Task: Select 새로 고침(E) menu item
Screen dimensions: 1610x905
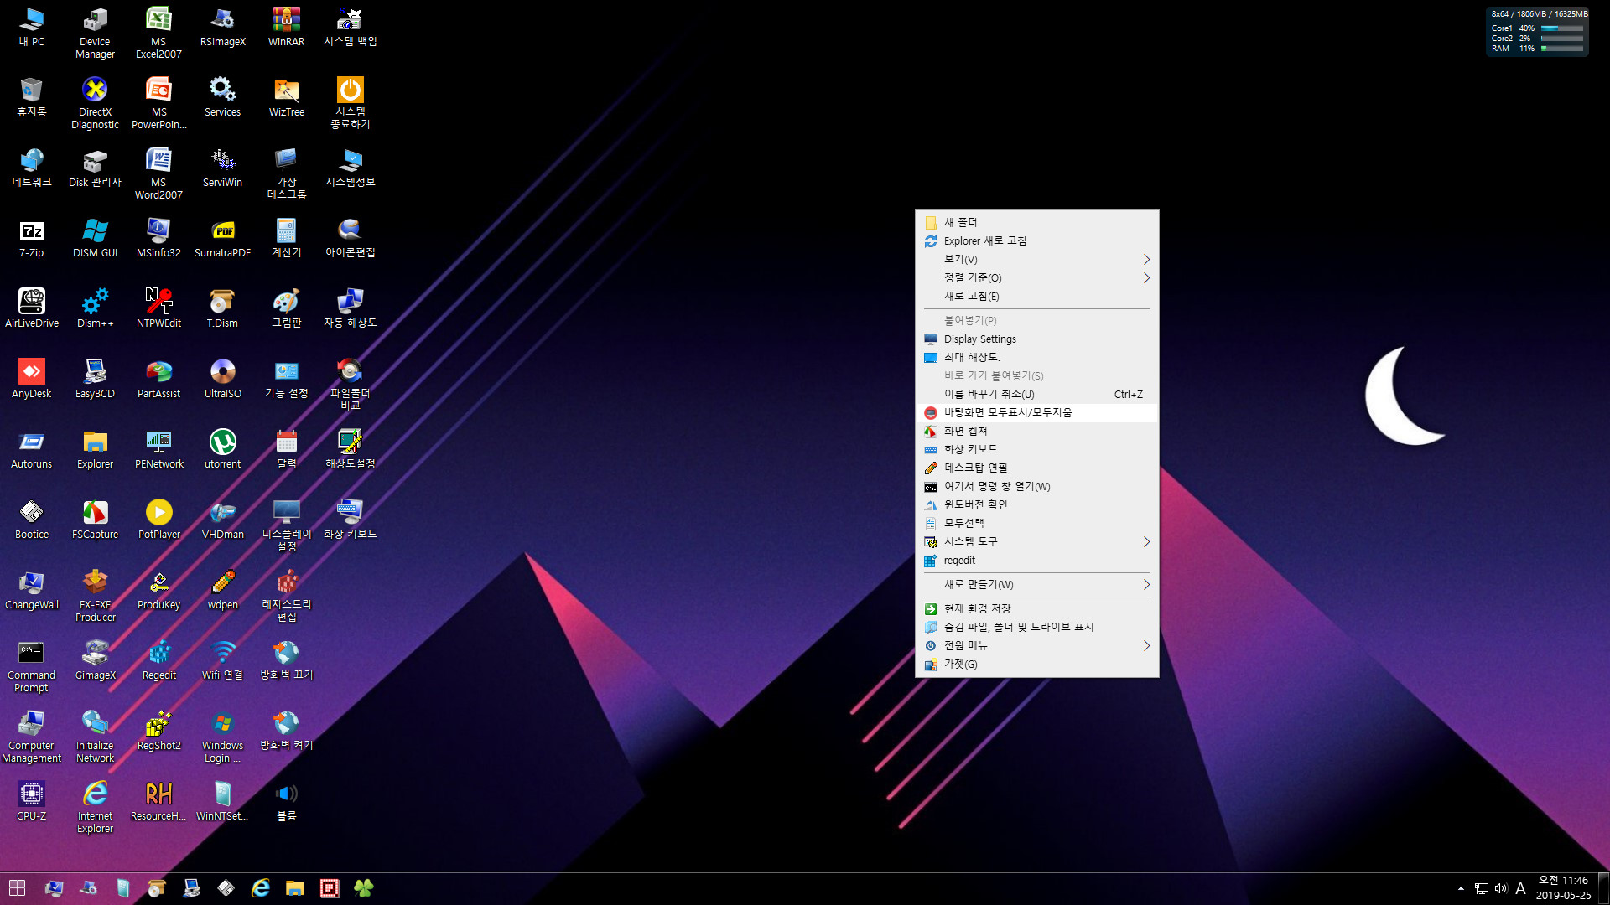Action: click(x=1036, y=296)
